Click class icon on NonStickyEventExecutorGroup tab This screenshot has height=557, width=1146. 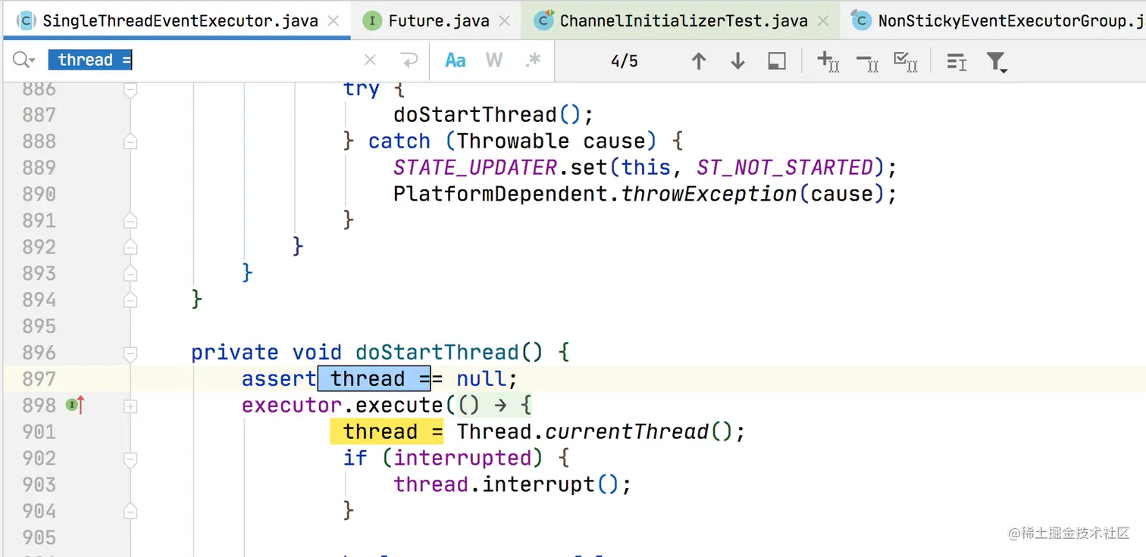(860, 20)
